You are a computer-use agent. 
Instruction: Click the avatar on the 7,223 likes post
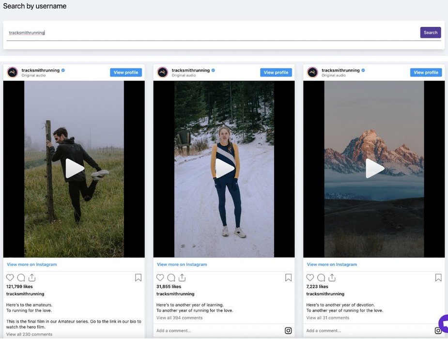pos(312,72)
